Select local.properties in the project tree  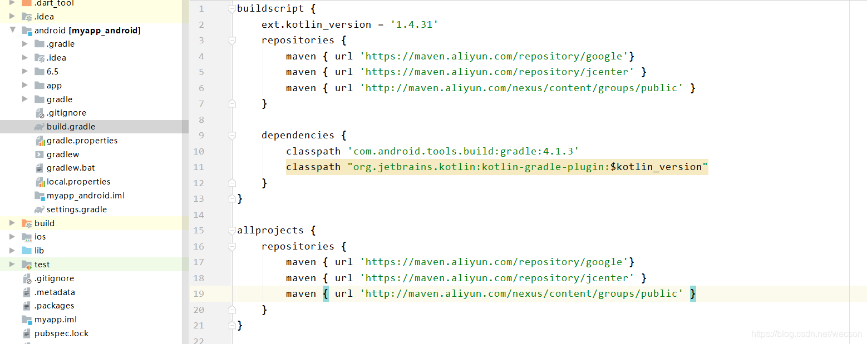(x=78, y=182)
